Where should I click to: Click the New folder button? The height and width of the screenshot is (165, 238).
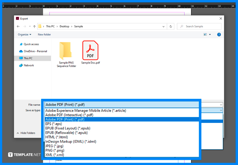point(44,34)
